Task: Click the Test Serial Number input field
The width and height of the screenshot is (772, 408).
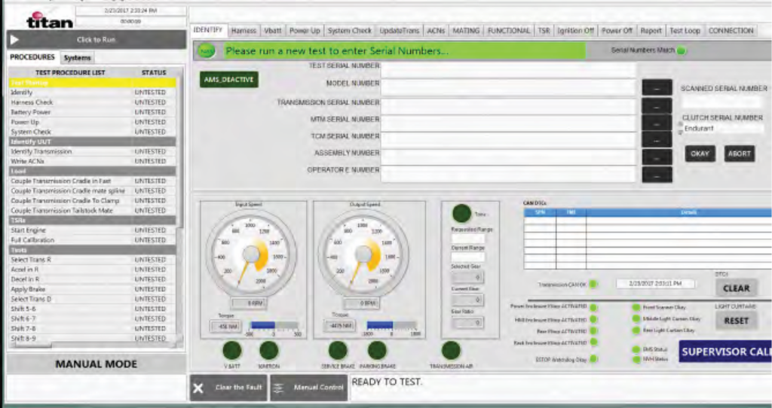Action: pos(508,68)
